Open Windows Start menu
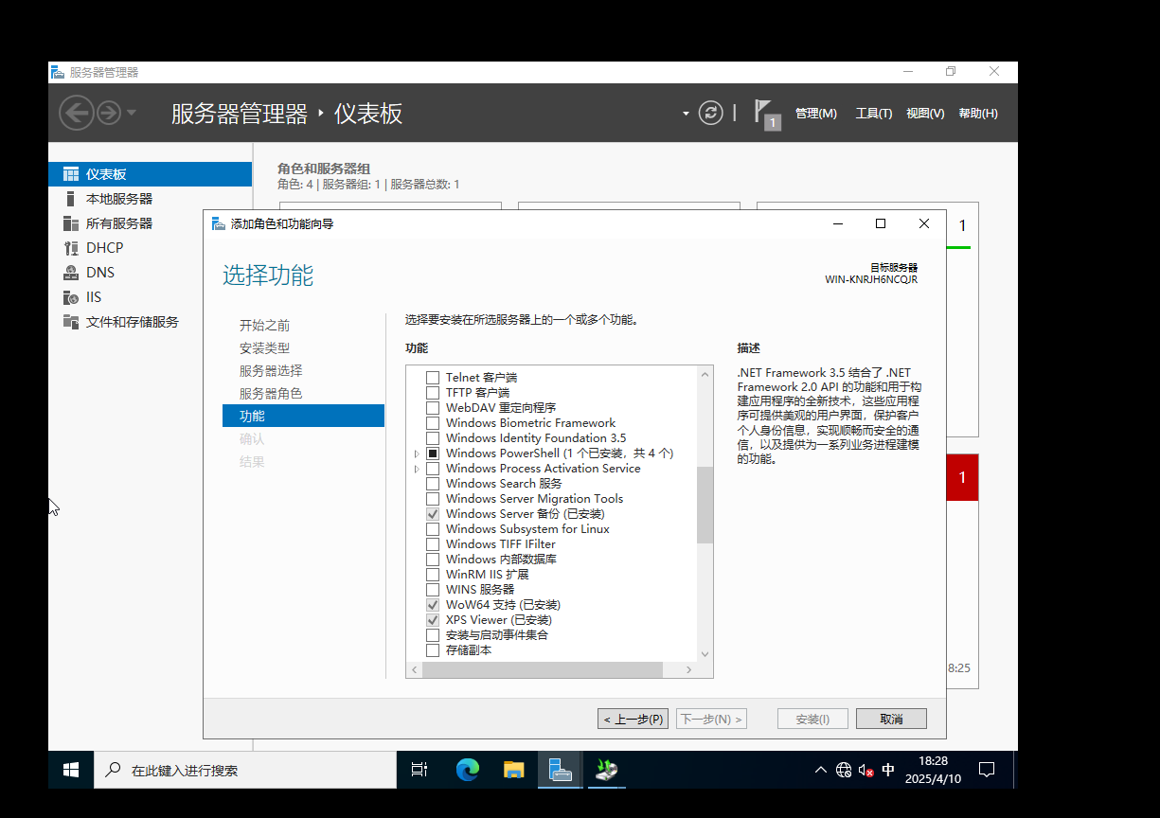Viewport: 1160px width, 818px height. (71, 771)
